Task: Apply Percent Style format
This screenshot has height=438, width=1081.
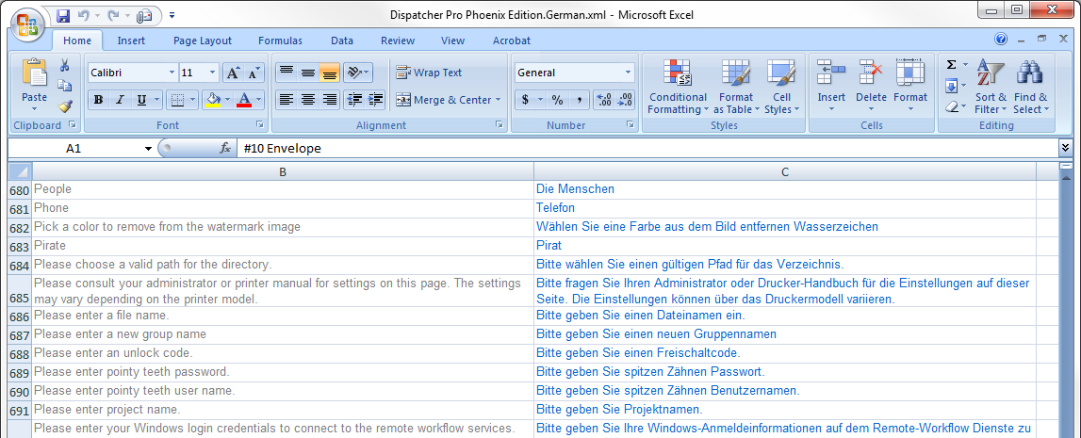Action: tap(557, 100)
